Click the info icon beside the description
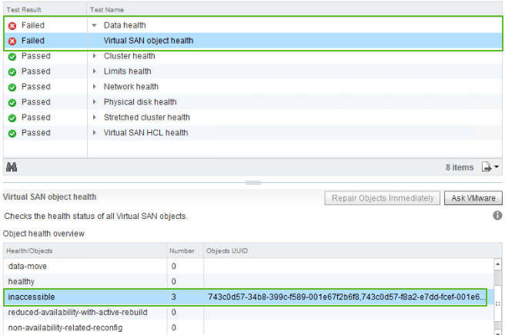Image resolution: width=505 pixels, height=335 pixels. tap(497, 216)
